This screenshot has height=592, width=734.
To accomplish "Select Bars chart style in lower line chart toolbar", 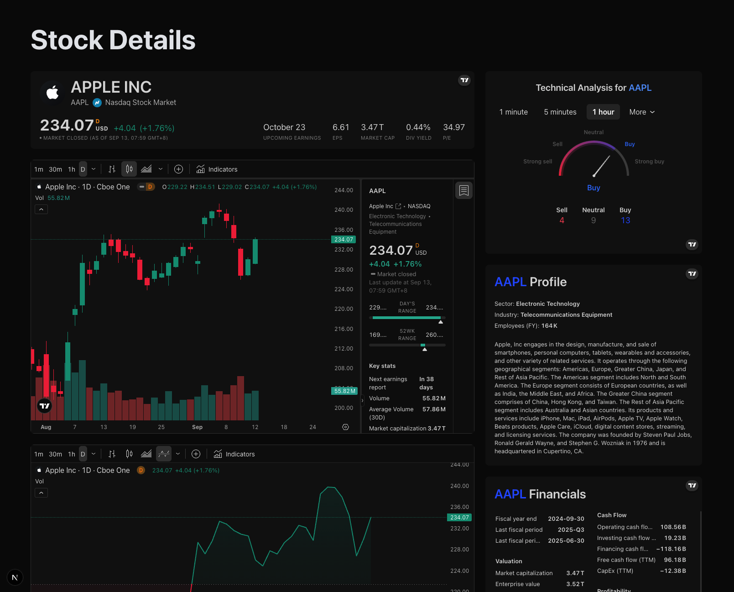I will point(112,454).
